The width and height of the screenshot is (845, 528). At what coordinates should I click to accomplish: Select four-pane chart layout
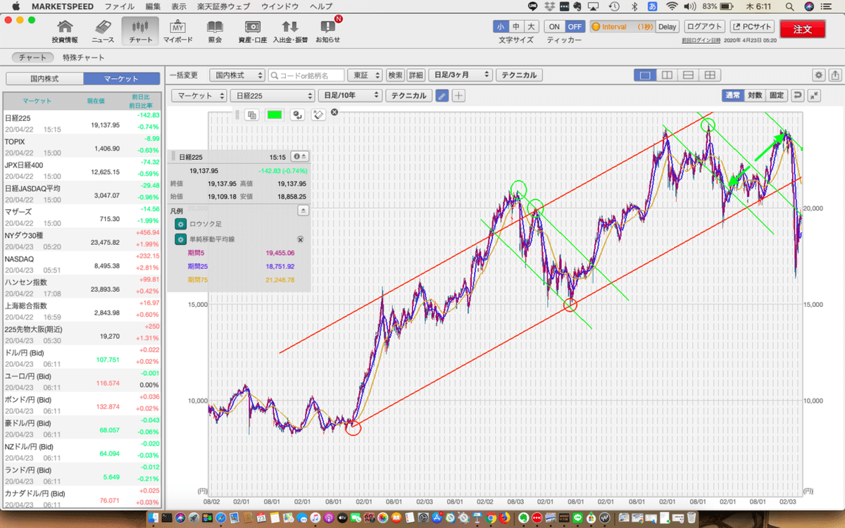pyautogui.click(x=710, y=75)
